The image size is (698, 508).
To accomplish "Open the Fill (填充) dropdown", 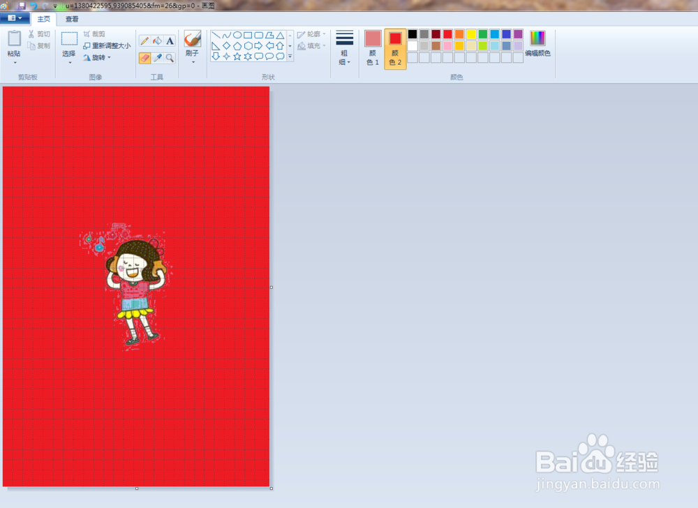I will (x=311, y=46).
